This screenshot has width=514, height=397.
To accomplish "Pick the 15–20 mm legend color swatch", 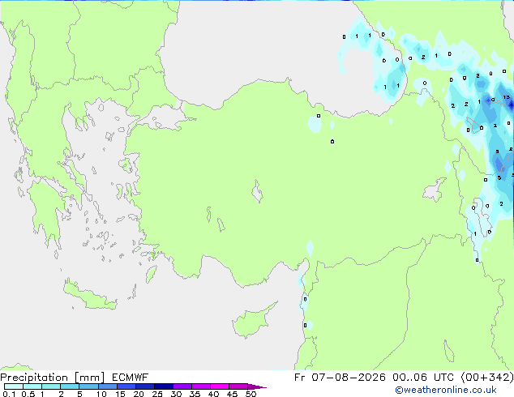I will point(126,386).
